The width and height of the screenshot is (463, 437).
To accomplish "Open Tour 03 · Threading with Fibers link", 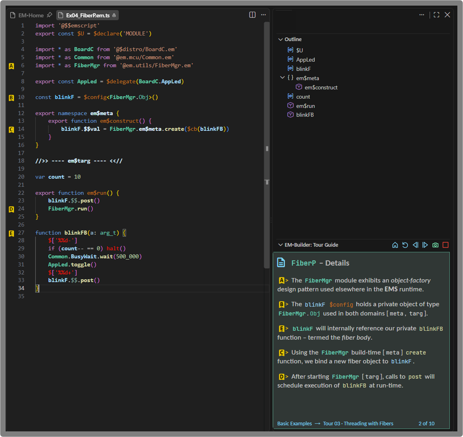I will coord(358,424).
